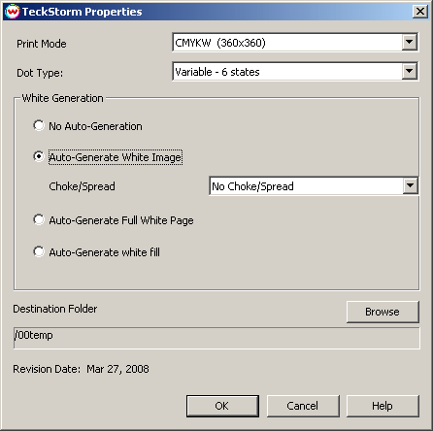Select the No Auto-Generation radio button

click(39, 125)
